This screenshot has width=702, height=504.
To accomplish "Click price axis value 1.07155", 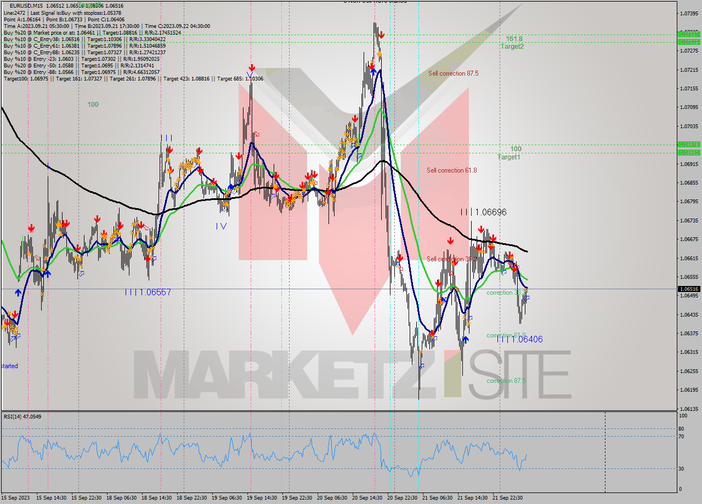I will coord(689,88).
